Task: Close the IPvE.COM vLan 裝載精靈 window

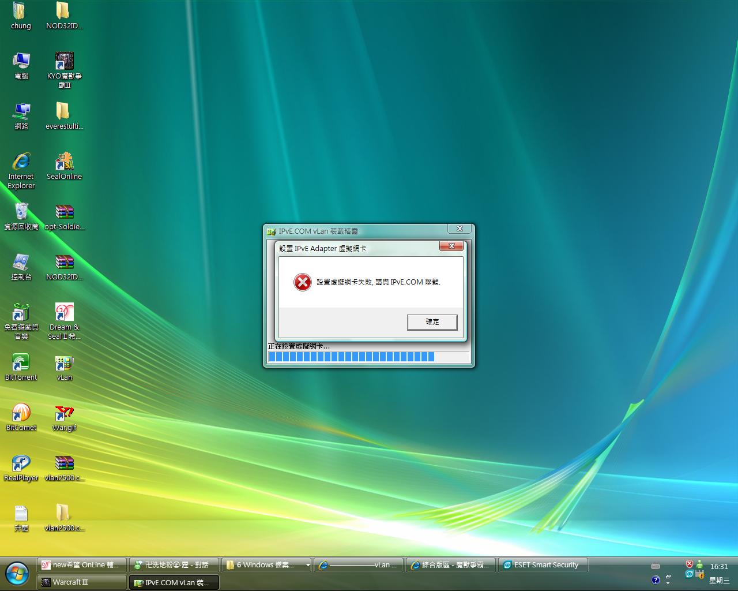Action: [x=460, y=229]
